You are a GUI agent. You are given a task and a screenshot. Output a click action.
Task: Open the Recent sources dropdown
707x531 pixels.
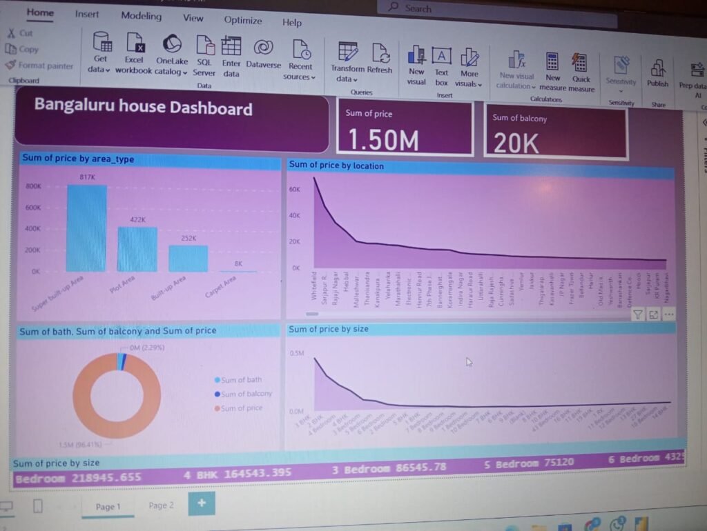(300, 77)
